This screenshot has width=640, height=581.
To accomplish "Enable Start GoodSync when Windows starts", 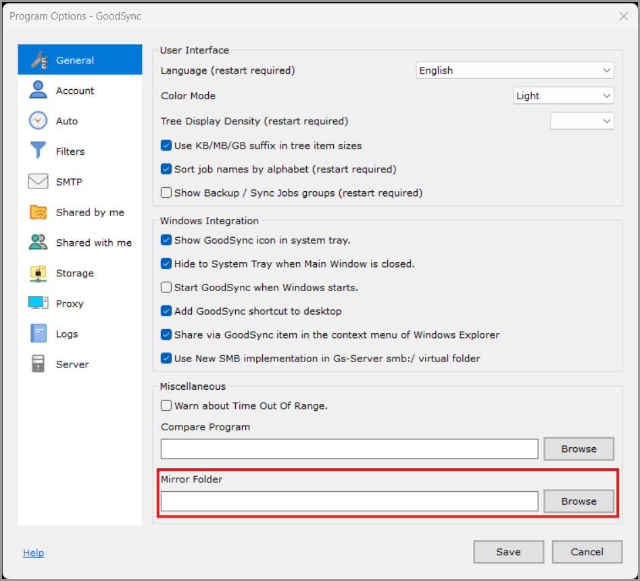I will (166, 287).
